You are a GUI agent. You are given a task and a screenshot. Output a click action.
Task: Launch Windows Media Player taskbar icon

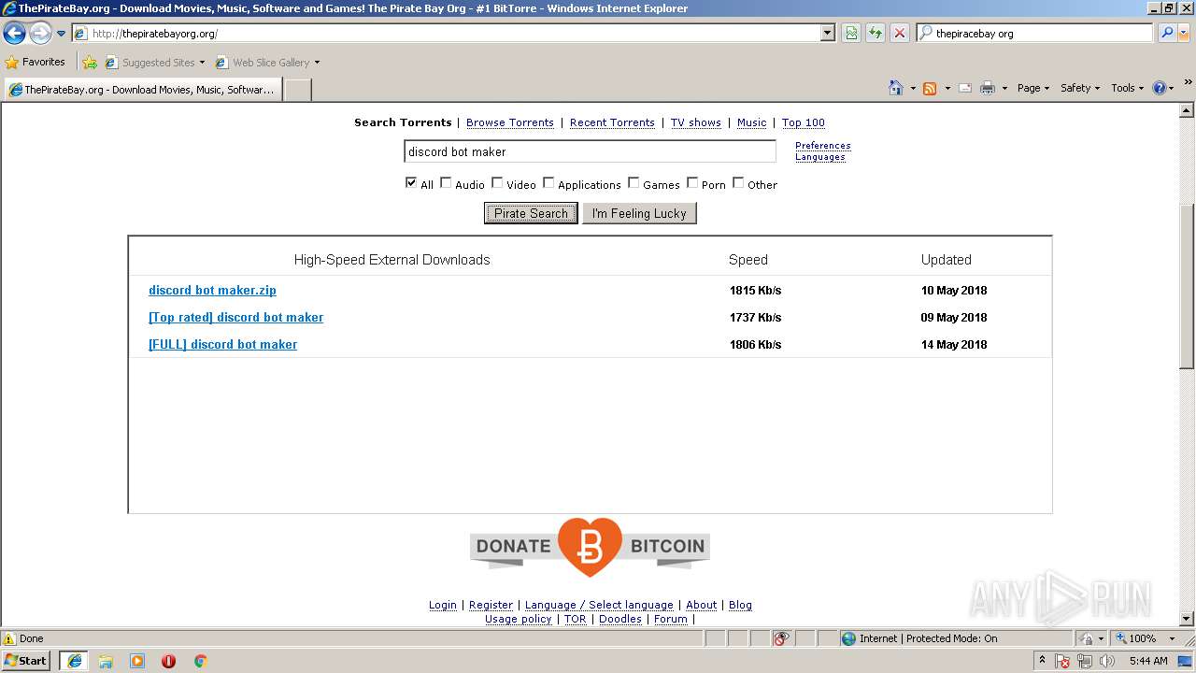[137, 661]
